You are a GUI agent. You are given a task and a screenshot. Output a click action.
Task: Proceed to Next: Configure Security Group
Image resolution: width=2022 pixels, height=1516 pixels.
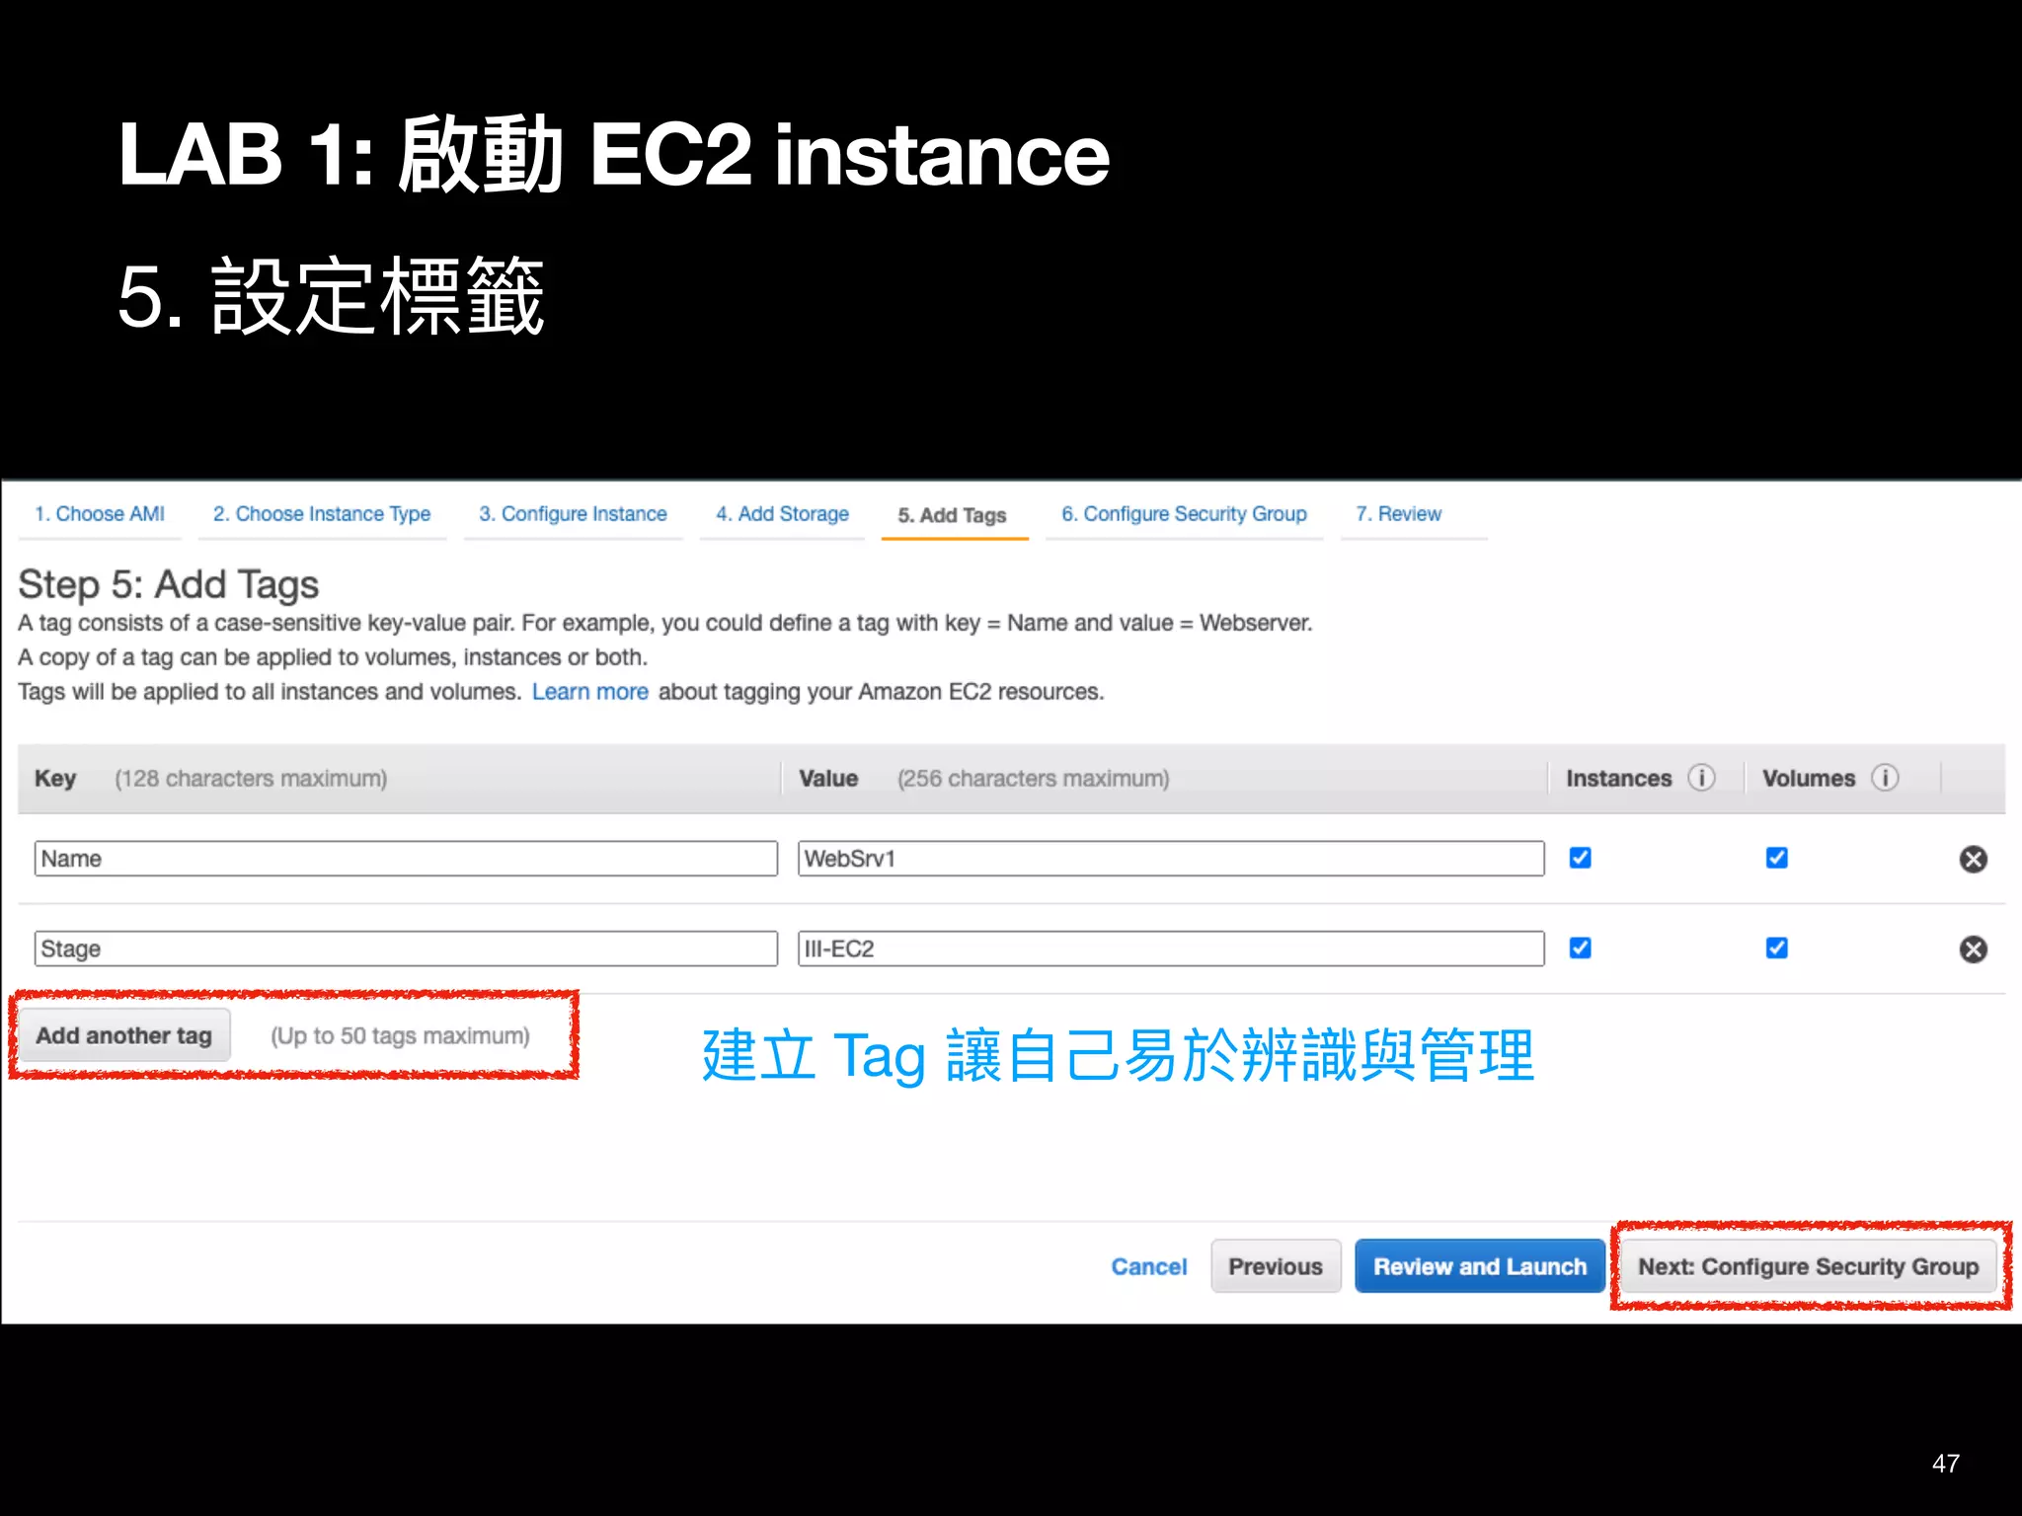[1808, 1266]
